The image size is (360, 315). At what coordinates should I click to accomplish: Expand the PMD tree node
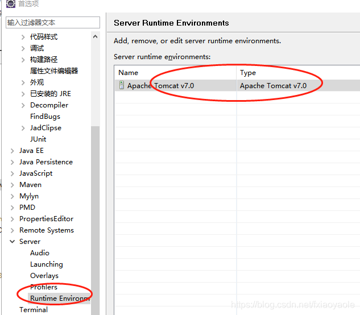click(x=12, y=208)
